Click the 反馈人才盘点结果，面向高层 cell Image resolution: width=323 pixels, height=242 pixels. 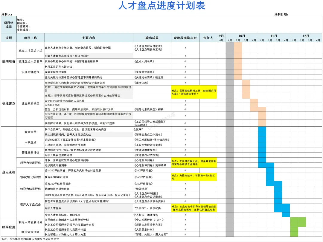click(x=89, y=215)
